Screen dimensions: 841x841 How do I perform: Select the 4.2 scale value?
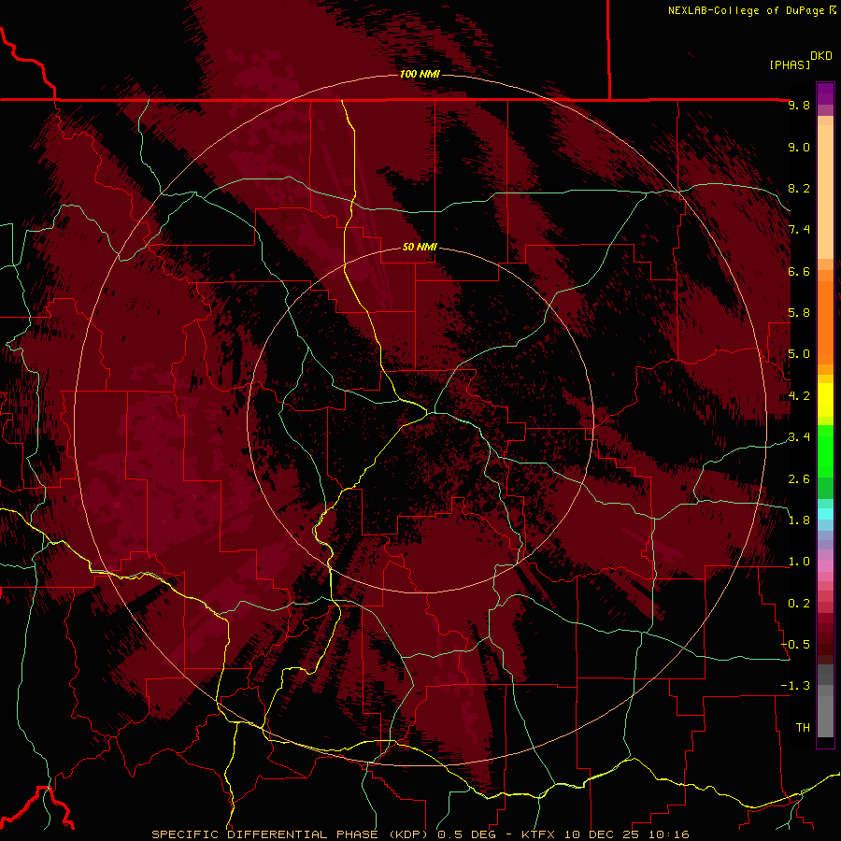(x=799, y=396)
